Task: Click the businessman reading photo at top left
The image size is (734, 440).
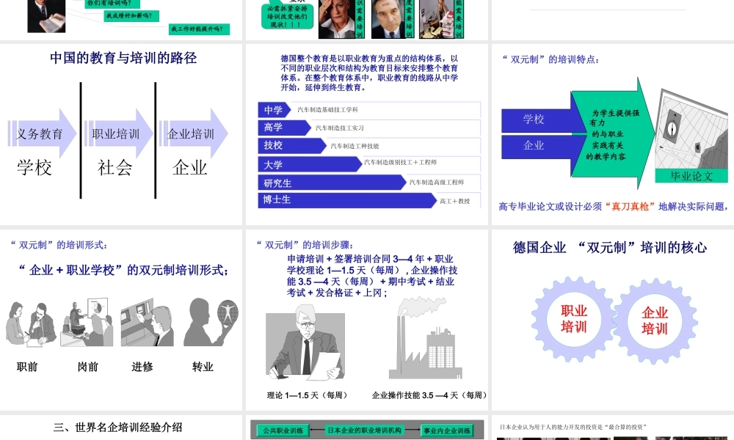Action: click(46, 16)
